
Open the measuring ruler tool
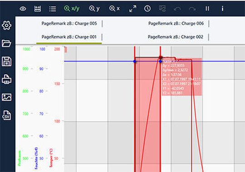(x=38, y=9)
